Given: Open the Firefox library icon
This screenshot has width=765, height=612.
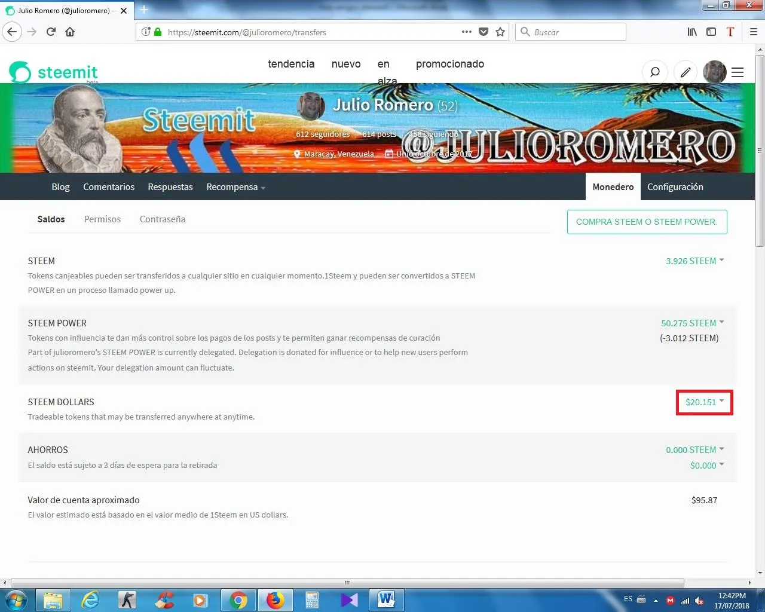Looking at the screenshot, I should tap(692, 32).
